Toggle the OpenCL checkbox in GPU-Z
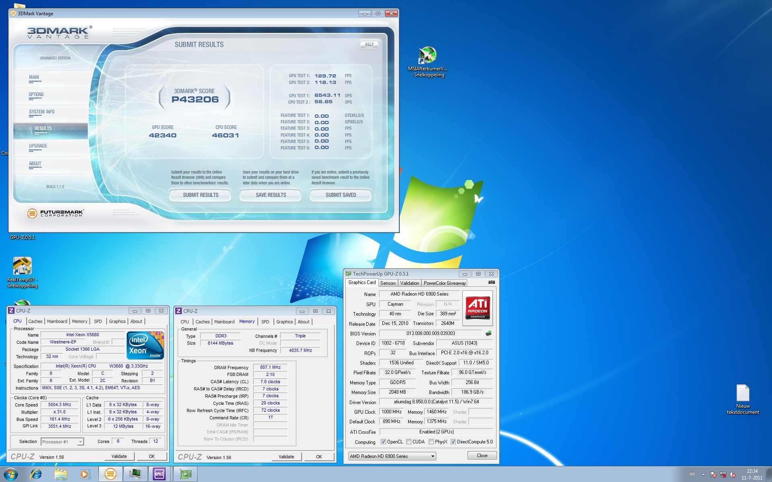772x482 pixels. tap(383, 442)
